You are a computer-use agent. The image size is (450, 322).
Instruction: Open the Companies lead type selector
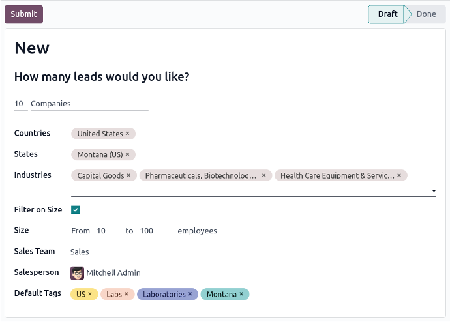click(89, 104)
